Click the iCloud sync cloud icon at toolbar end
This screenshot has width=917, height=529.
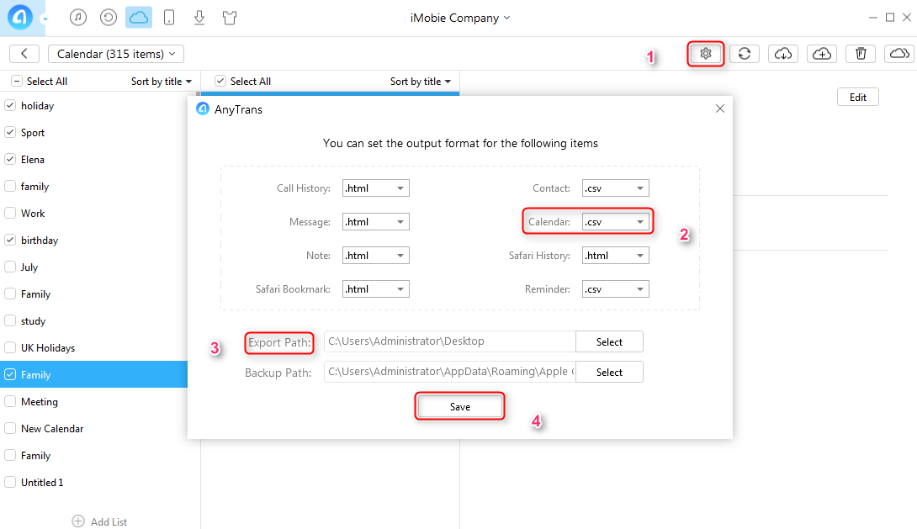899,54
